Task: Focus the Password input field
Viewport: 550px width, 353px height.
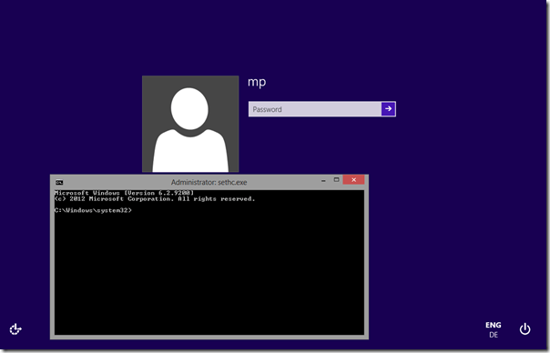Action: (315, 109)
